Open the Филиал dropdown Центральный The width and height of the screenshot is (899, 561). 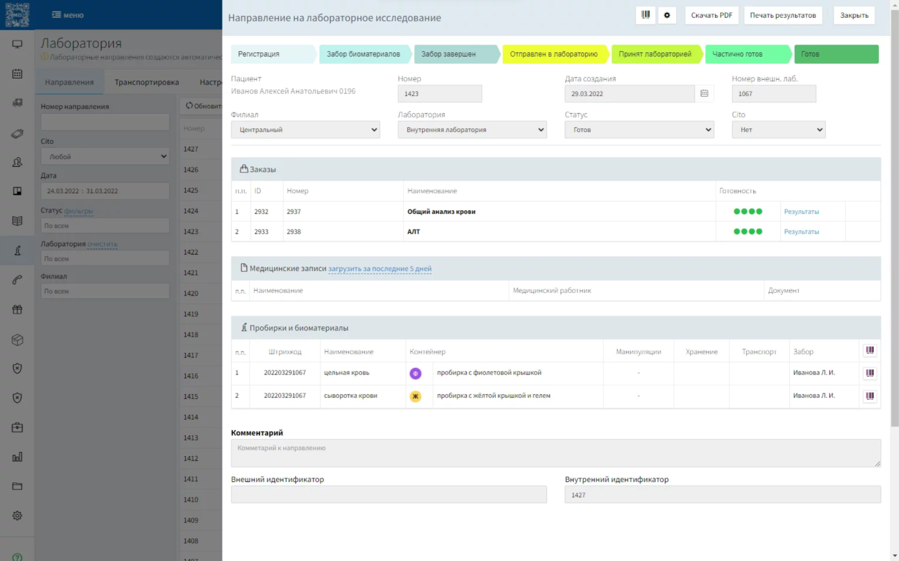tap(305, 129)
